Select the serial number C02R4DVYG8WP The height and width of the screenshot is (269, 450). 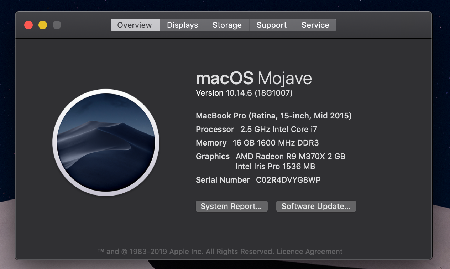coord(288,180)
